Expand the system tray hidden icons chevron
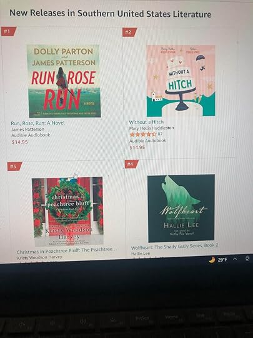 (235, 259)
